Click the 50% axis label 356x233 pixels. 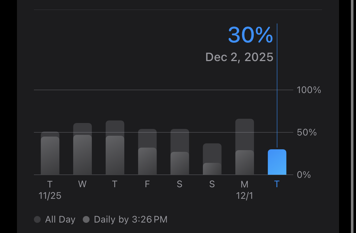pyautogui.click(x=307, y=132)
